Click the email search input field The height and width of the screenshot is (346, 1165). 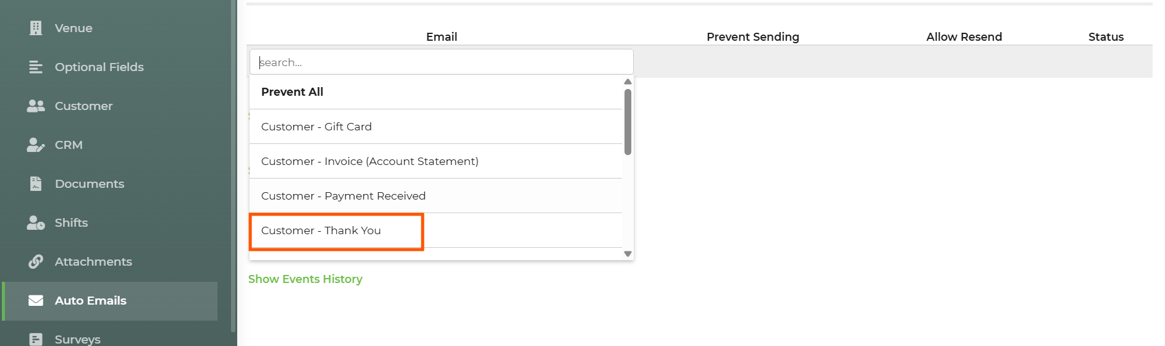[442, 62]
